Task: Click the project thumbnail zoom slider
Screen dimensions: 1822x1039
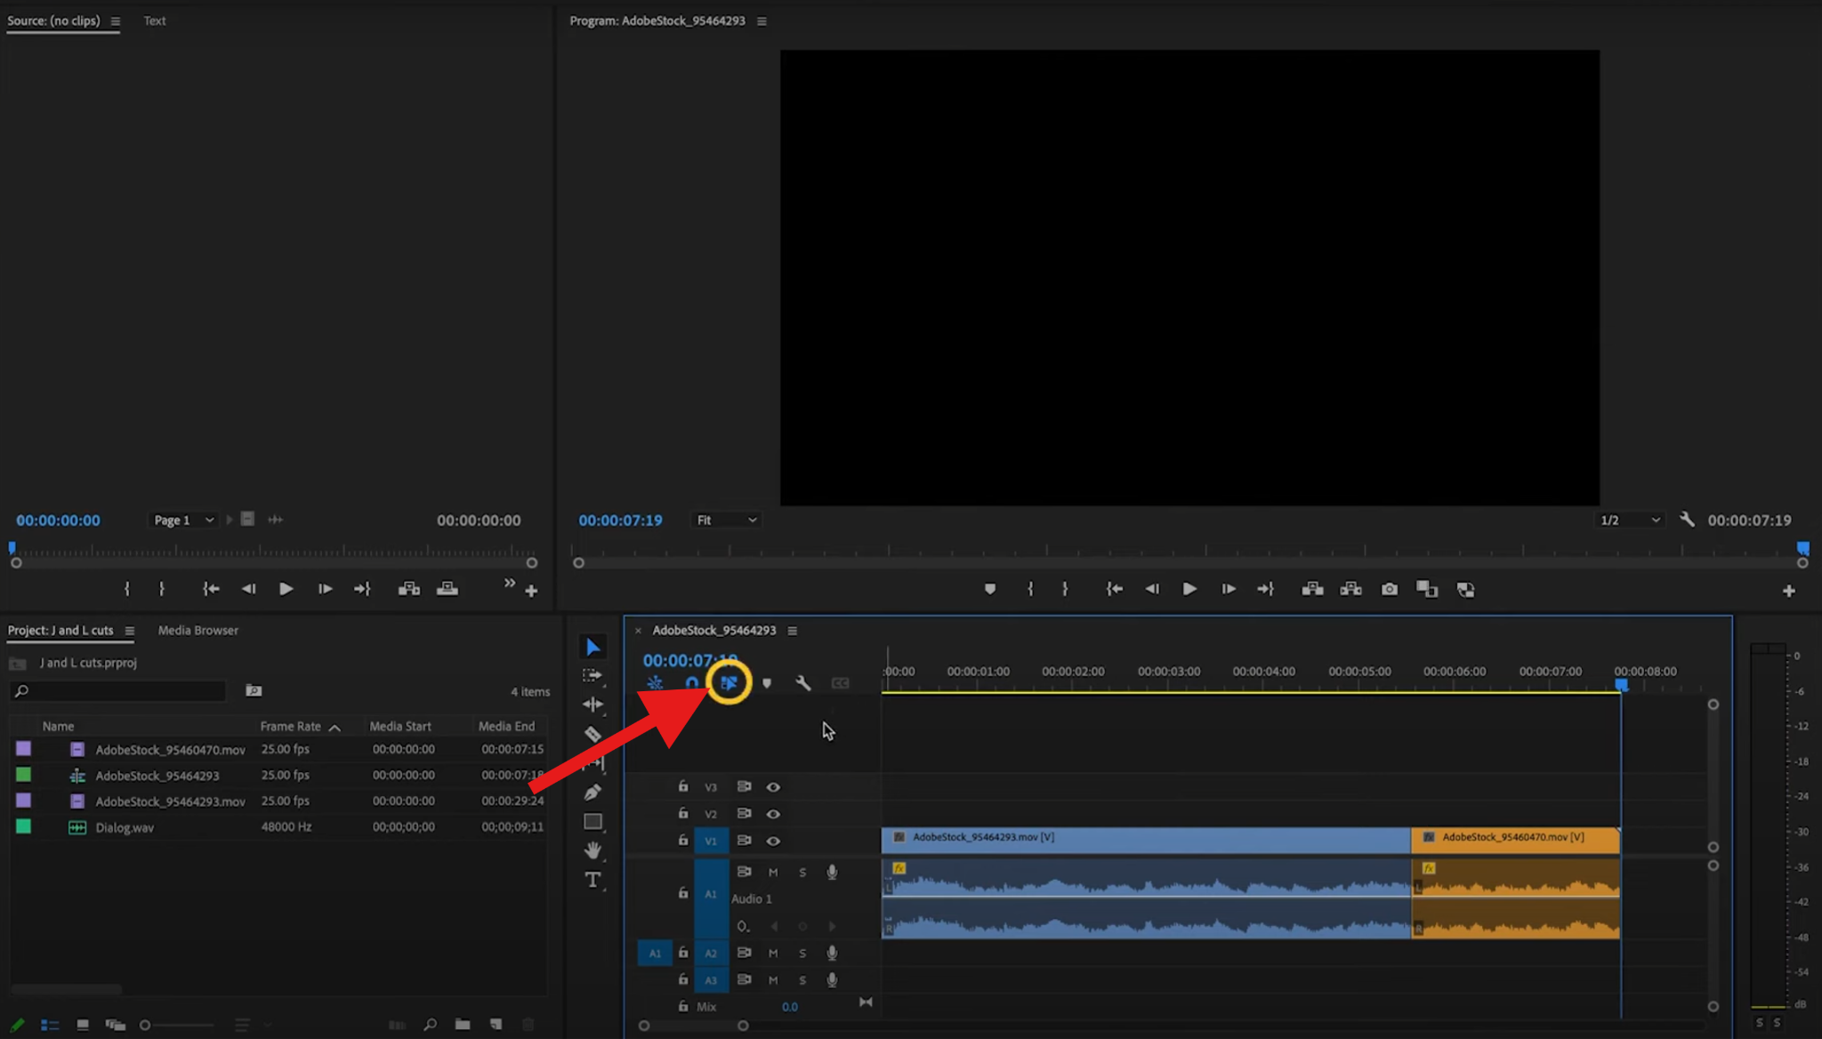Action: 146,1025
